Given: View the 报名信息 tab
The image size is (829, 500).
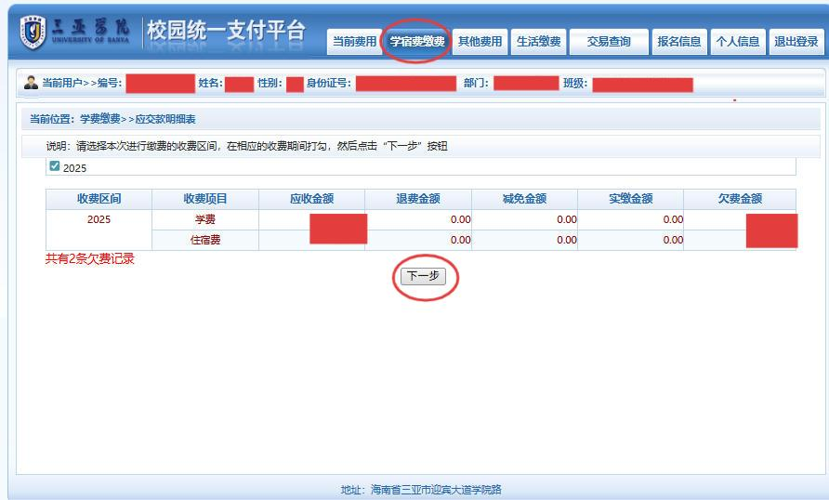Looking at the screenshot, I should coord(678,42).
